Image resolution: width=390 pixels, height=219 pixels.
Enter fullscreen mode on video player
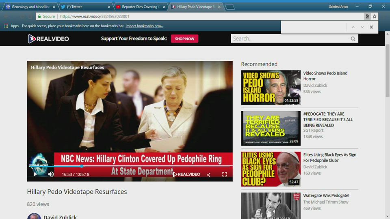[224, 174]
